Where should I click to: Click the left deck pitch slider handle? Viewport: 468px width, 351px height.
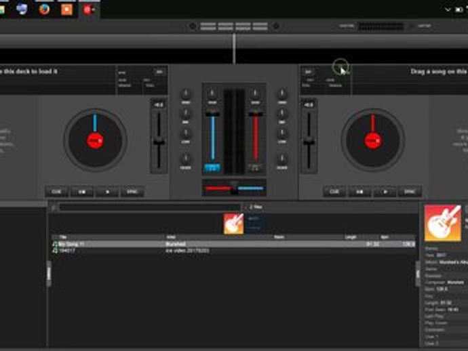click(x=159, y=142)
